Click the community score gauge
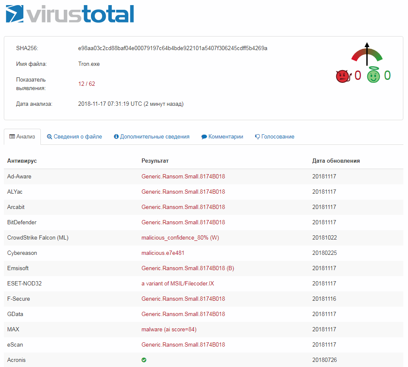Screen dimensions: 408x367 (367, 54)
